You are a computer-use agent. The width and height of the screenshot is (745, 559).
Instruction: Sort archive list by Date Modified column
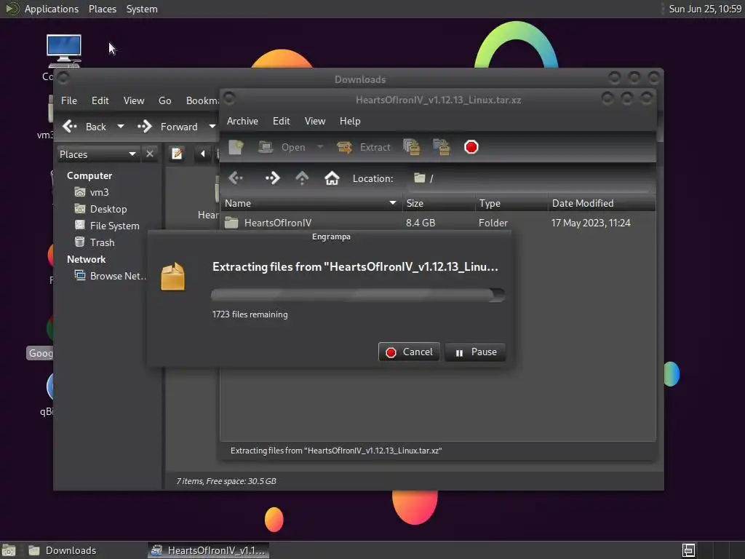pyautogui.click(x=602, y=204)
